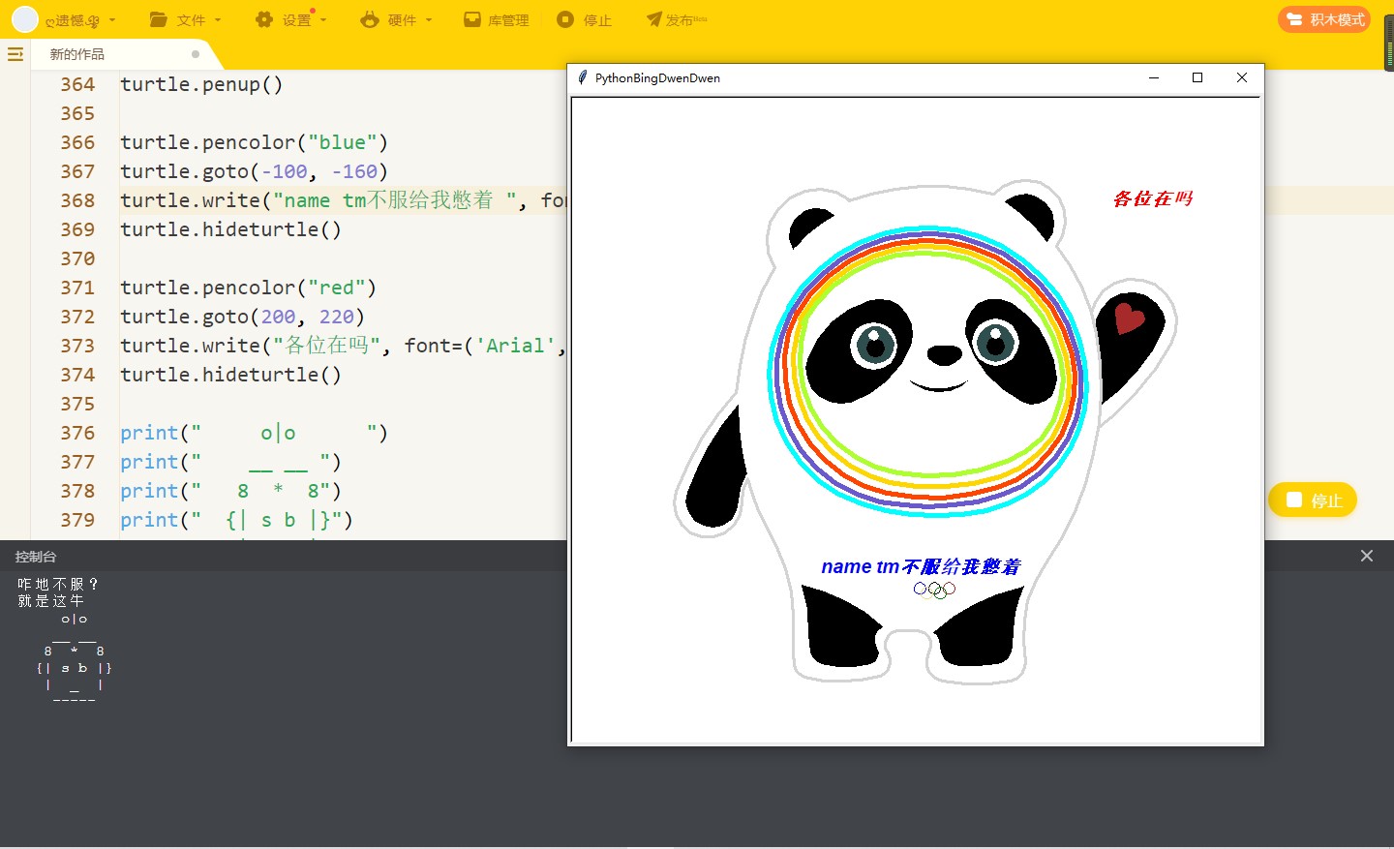
Task: Click line number 365 in the gutter
Action: [77, 113]
